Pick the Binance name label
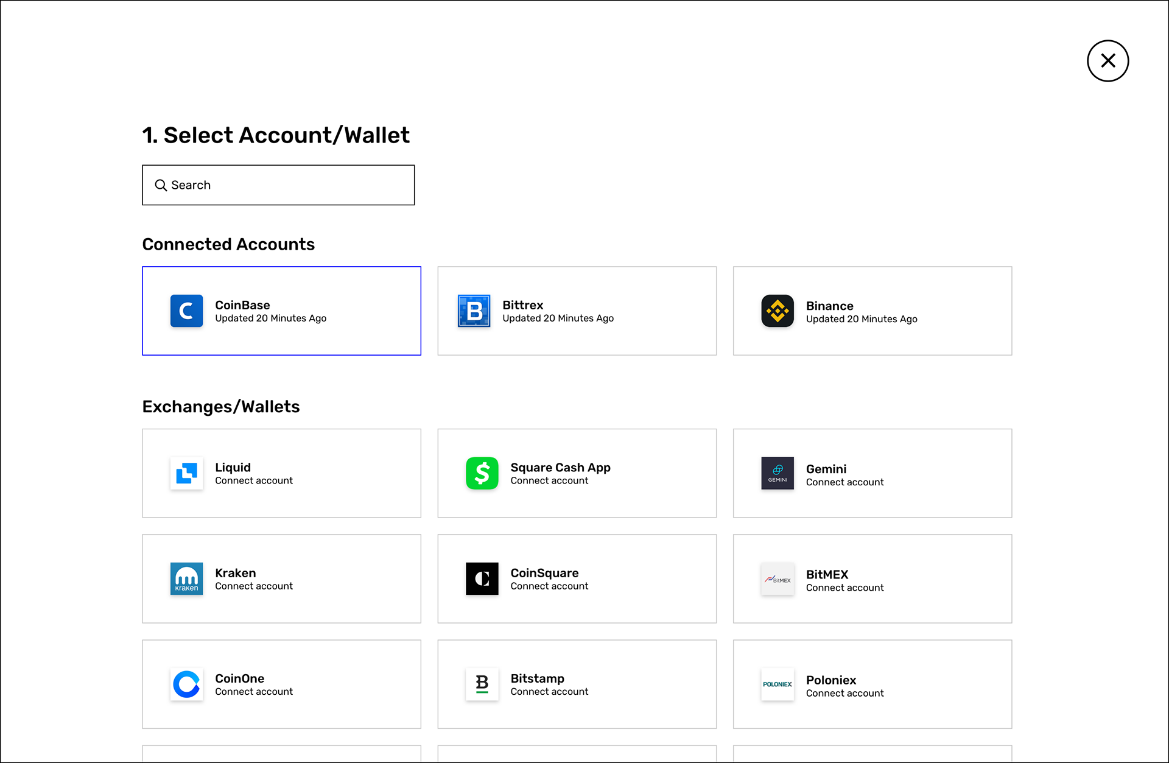Image resolution: width=1169 pixels, height=763 pixels. tap(829, 306)
